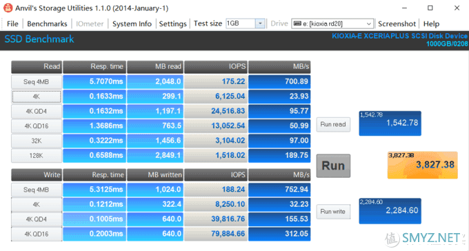Select the write 4K QD4 test button
This screenshot has height=251, width=469.
[x=37, y=219]
